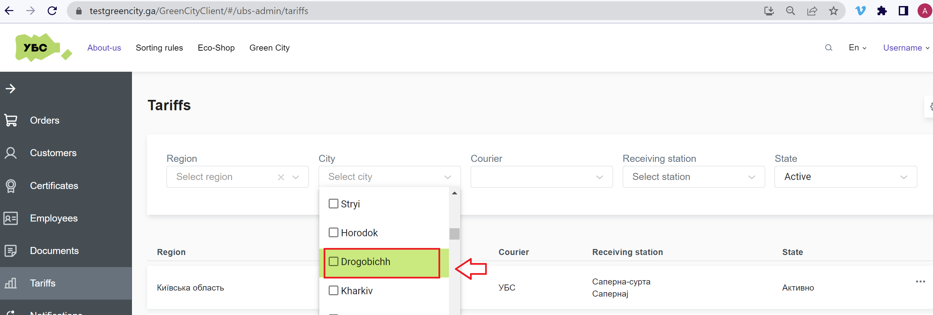Enable the Kharkiv checkbox
Image resolution: width=933 pixels, height=315 pixels.
333,290
